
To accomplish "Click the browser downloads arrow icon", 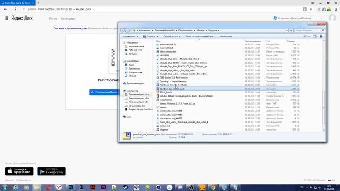I will tap(336, 10).
